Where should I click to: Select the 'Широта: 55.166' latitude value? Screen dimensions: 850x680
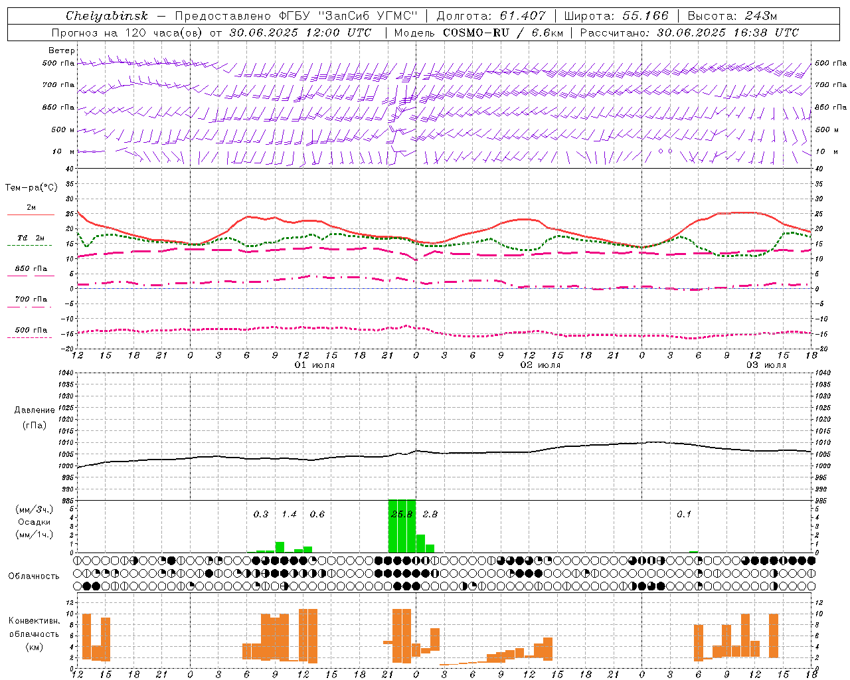(x=616, y=16)
